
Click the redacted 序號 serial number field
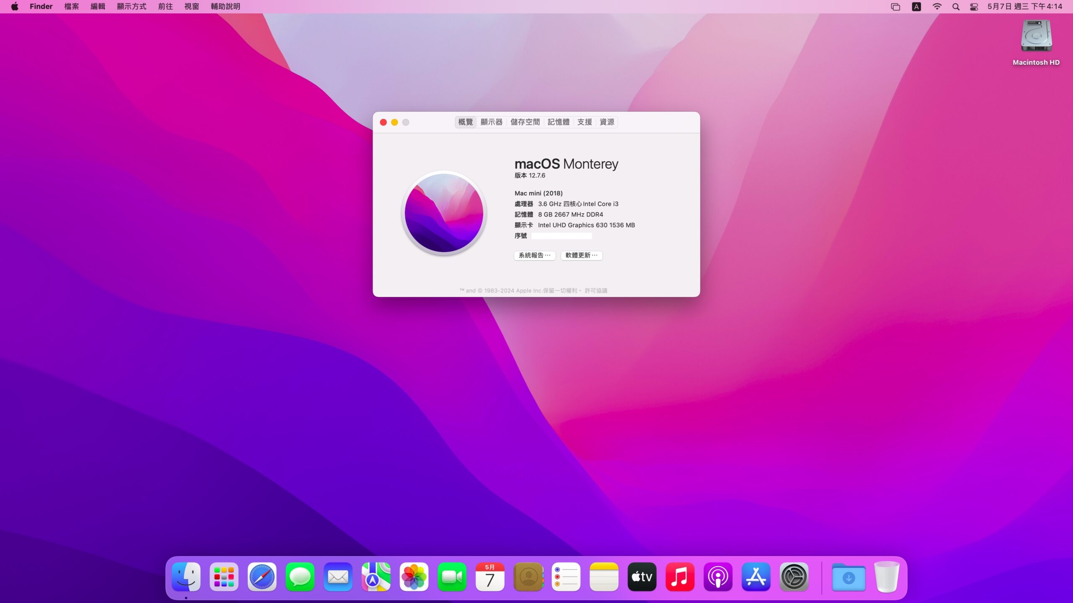562,236
